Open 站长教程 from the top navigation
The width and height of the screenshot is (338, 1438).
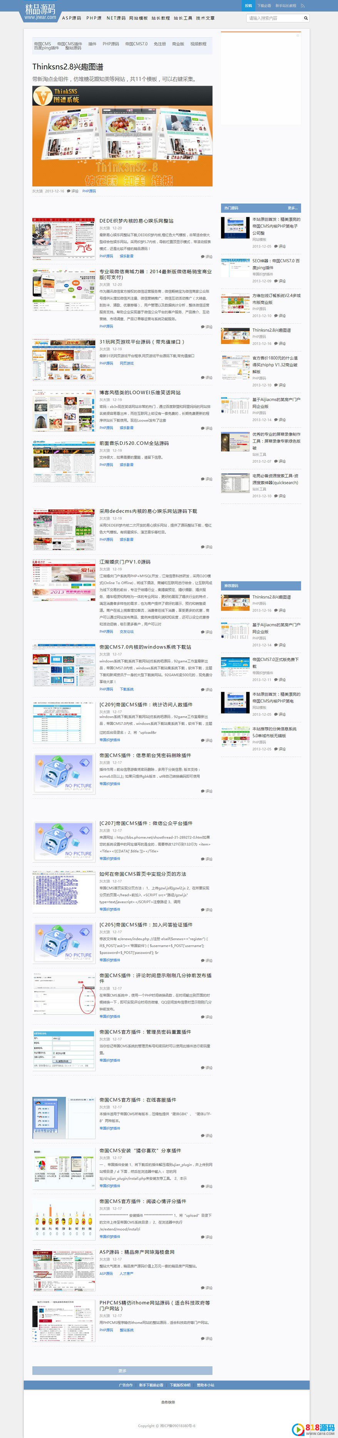point(161,18)
